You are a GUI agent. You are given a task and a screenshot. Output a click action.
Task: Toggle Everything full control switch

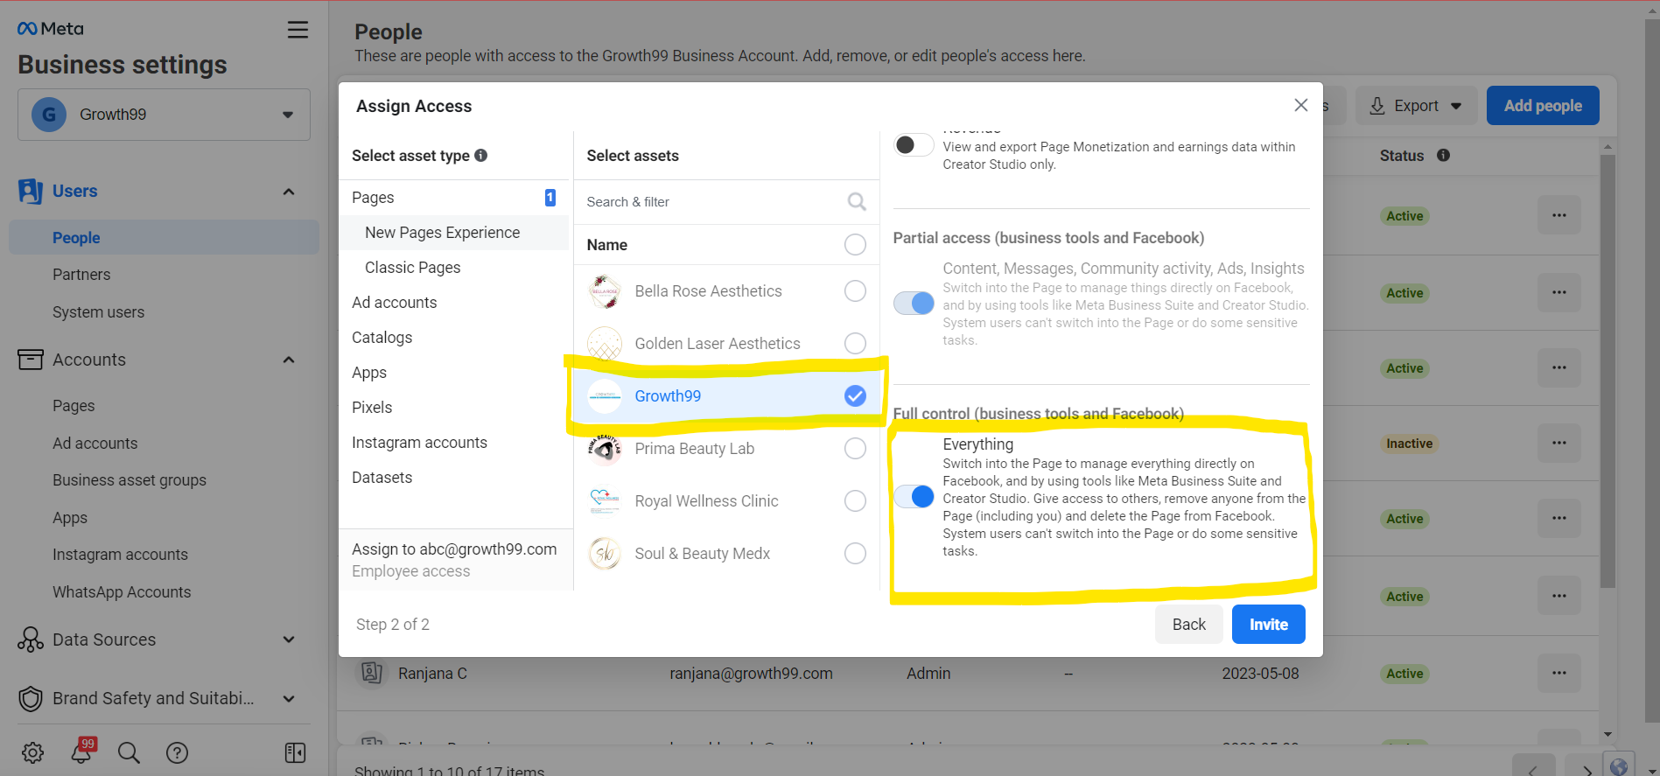914,496
